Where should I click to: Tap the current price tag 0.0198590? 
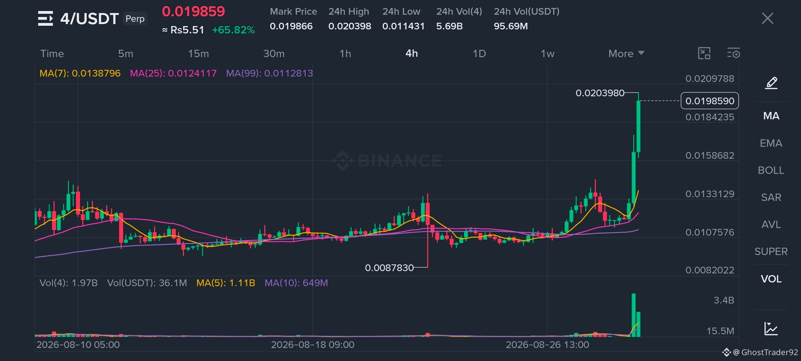pyautogui.click(x=710, y=101)
